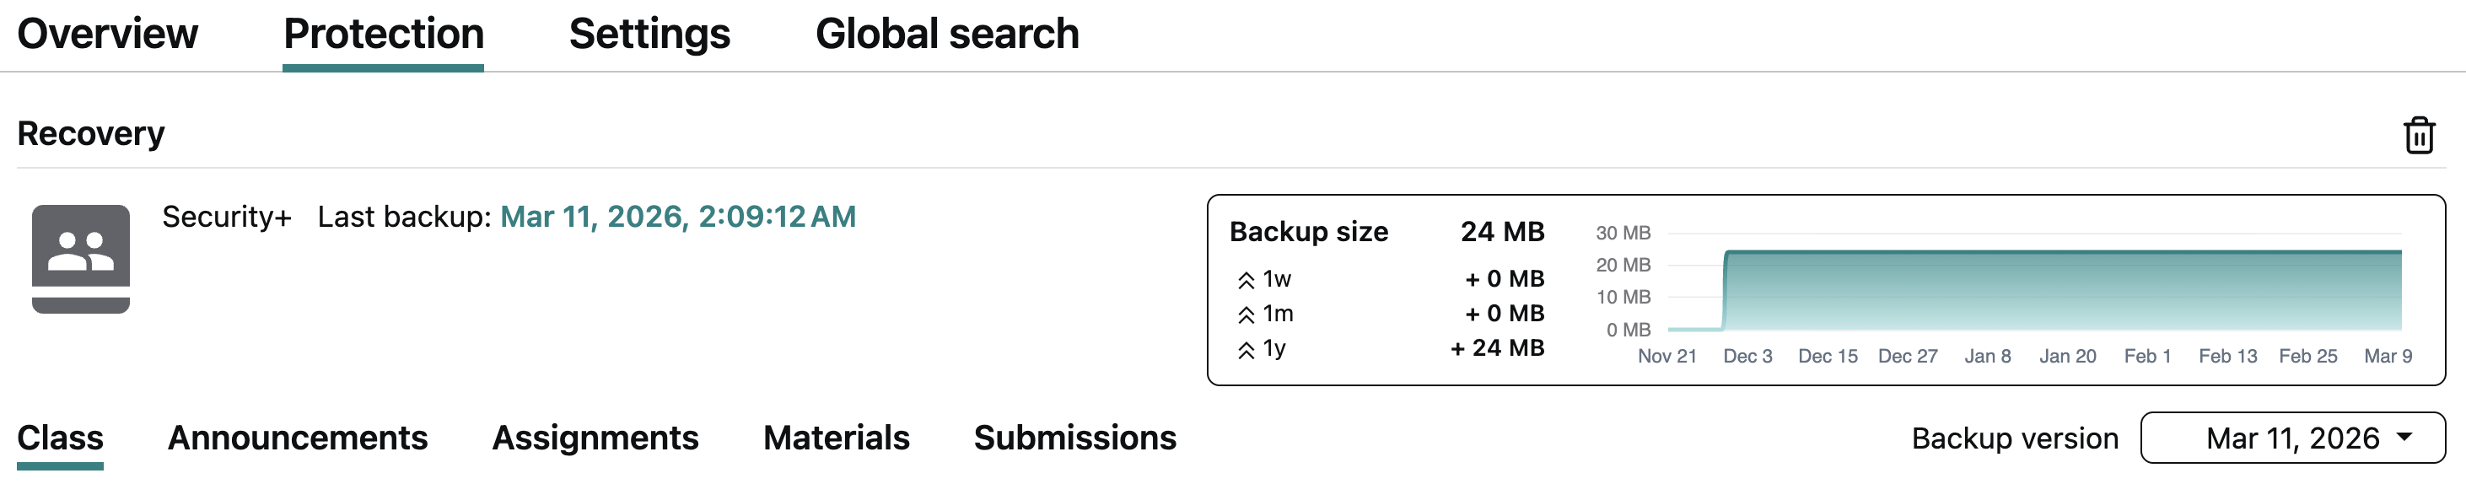Click the backup size chart area

click(2058, 290)
